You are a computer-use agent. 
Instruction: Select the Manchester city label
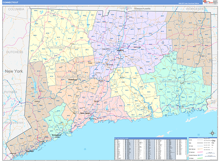pyautogui.click(x=137, y=47)
